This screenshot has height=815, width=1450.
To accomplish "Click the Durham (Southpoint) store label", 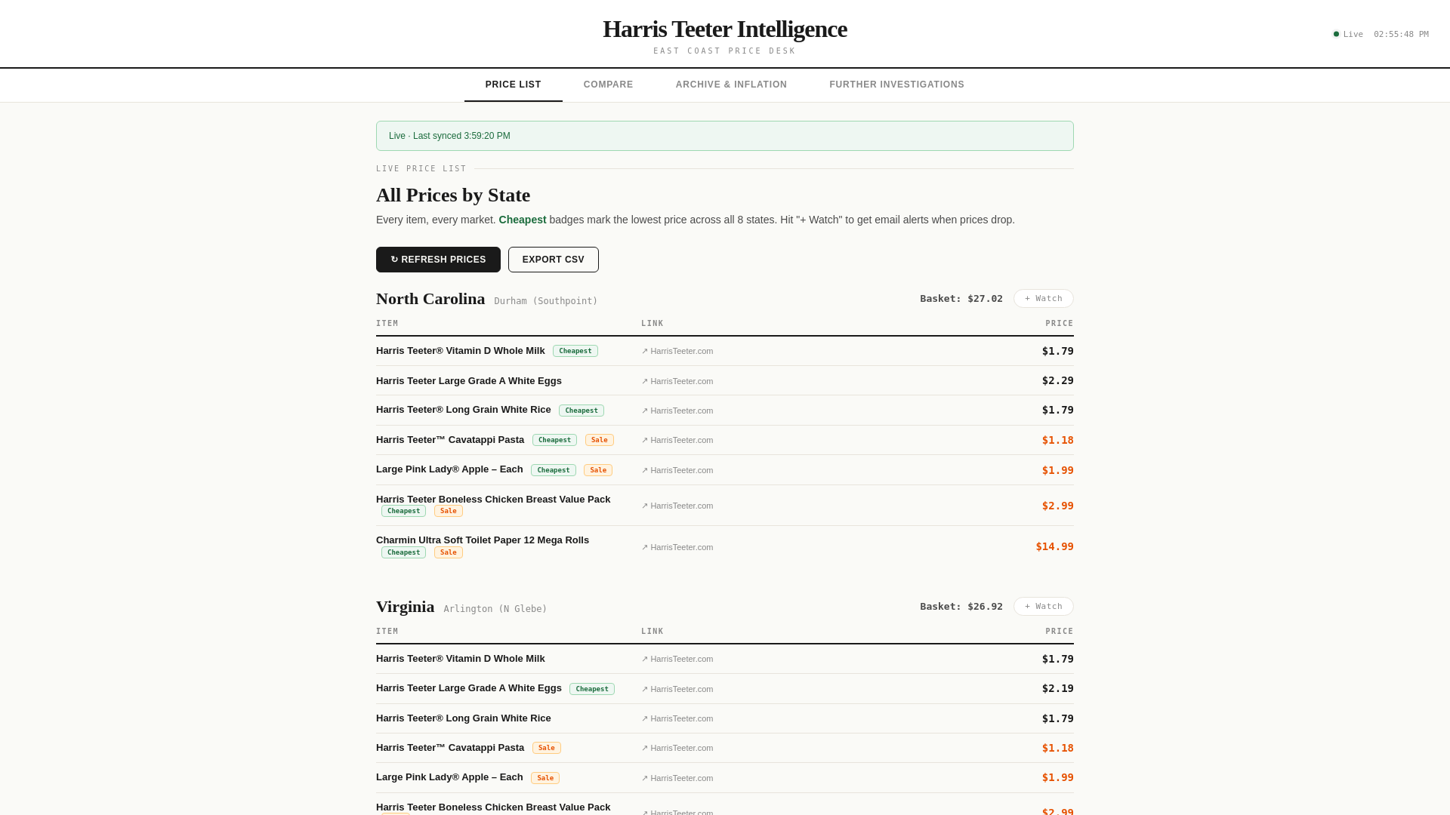I will [x=546, y=301].
